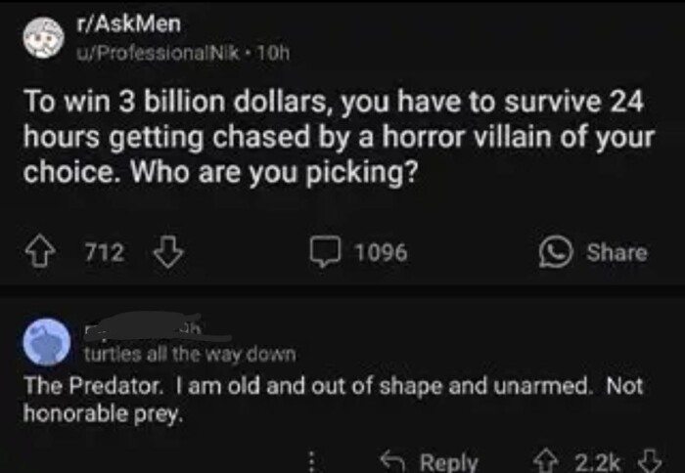Click the 1096 comments count
This screenshot has width=685, height=473.
pyautogui.click(x=381, y=253)
